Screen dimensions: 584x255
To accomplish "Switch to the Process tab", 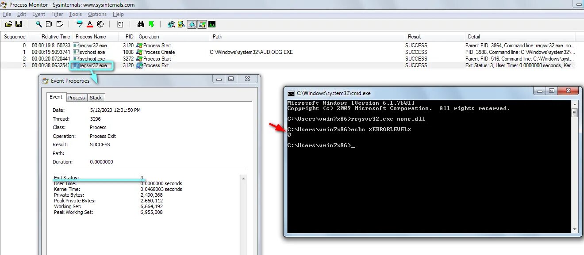I will click(76, 98).
